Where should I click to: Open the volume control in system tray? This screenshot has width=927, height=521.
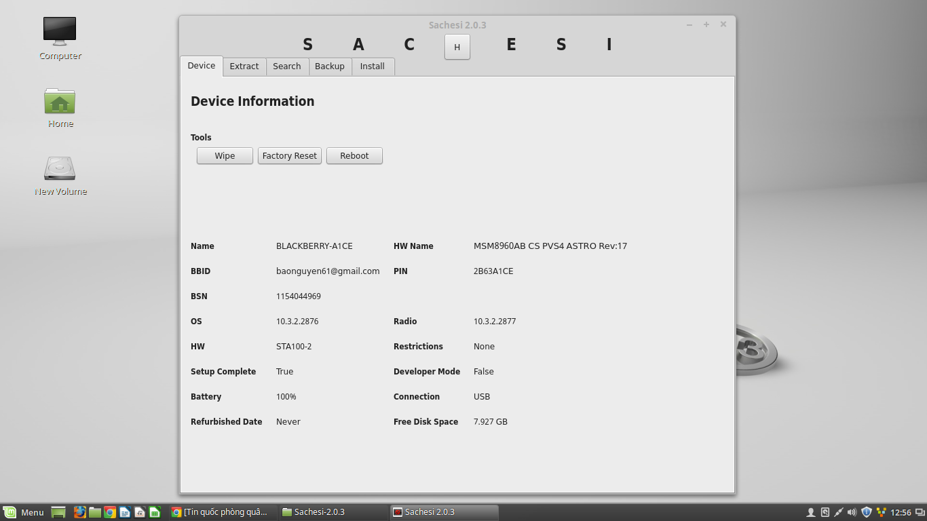(852, 512)
